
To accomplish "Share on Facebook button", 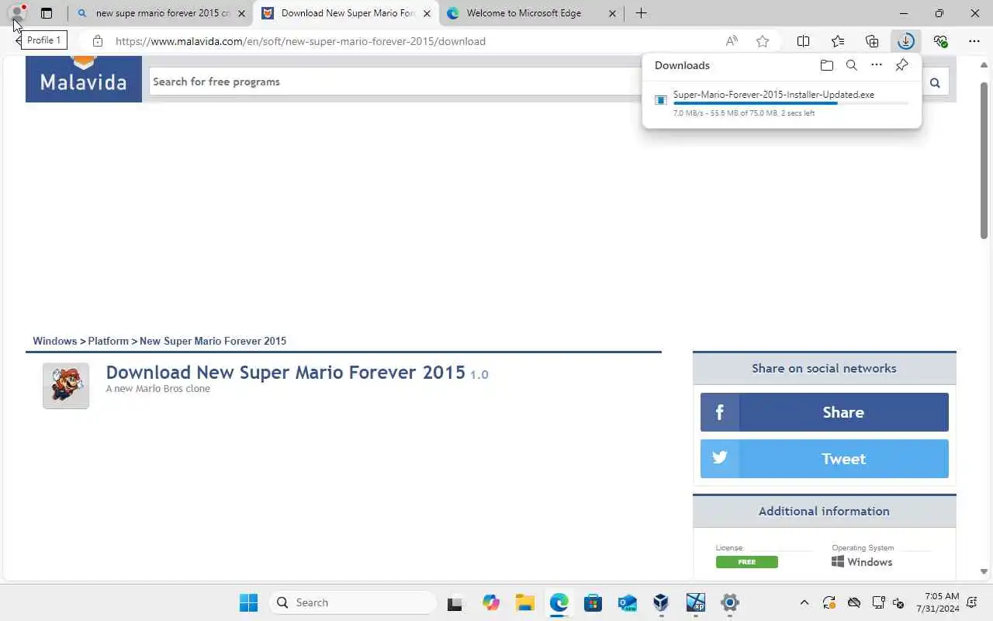I will [x=825, y=412].
